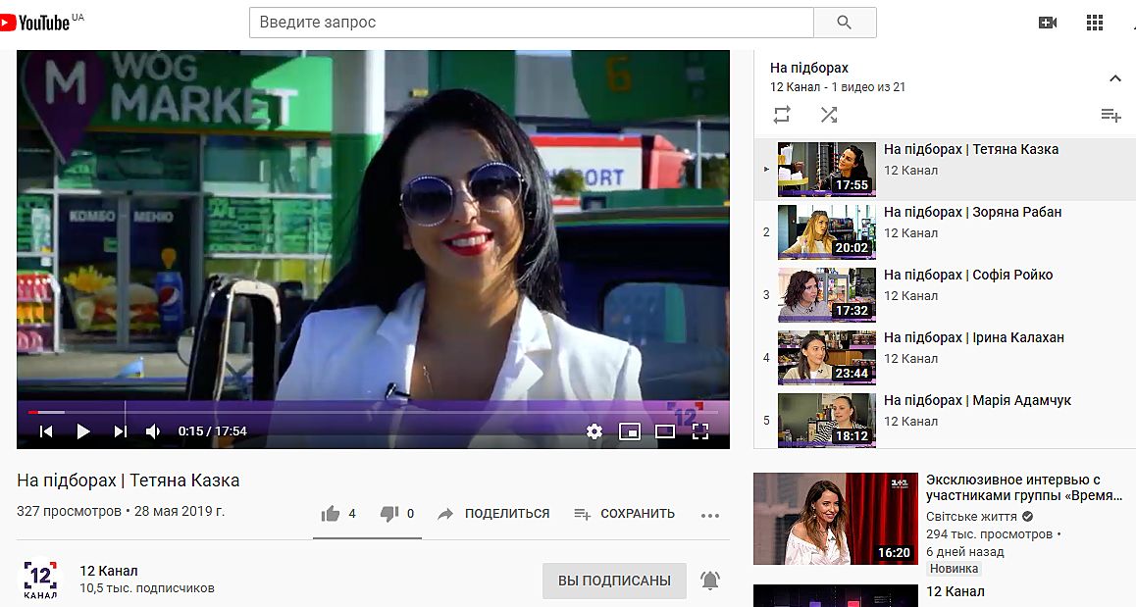Enter fullscreen mode

pyautogui.click(x=700, y=430)
